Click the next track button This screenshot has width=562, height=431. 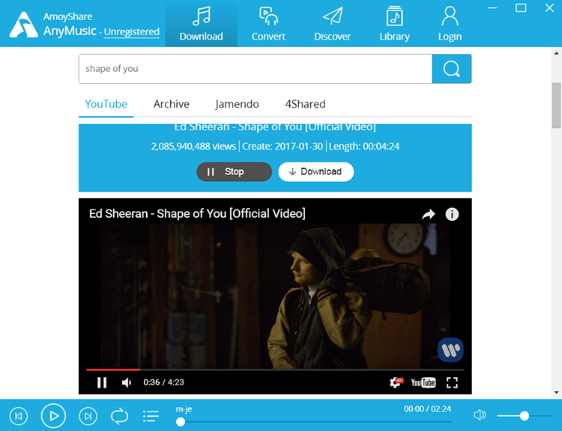tap(88, 416)
